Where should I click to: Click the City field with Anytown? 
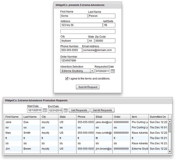[74, 41]
